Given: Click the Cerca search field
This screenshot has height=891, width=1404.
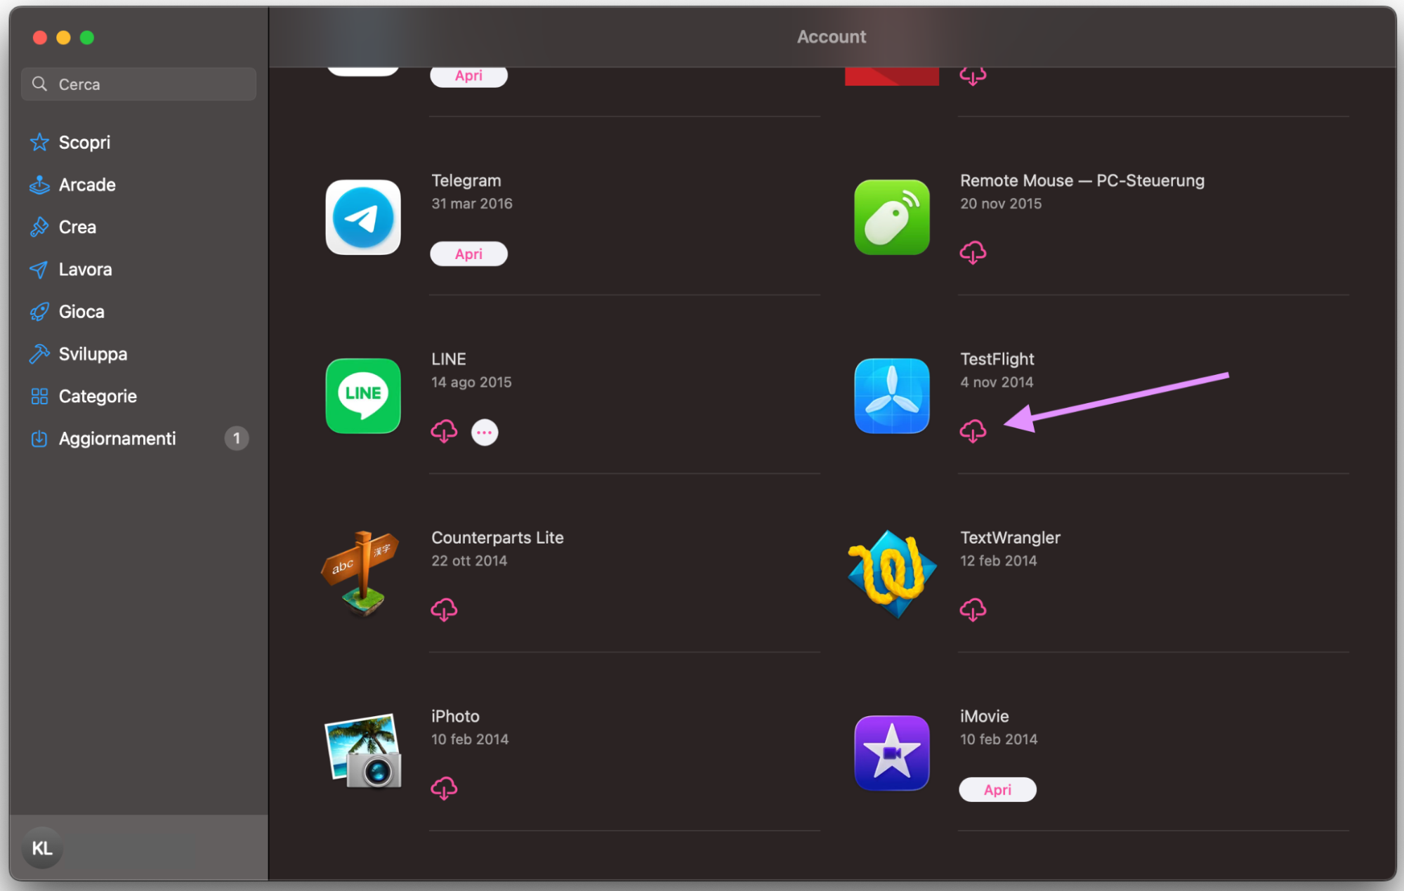Looking at the screenshot, I should 138,84.
